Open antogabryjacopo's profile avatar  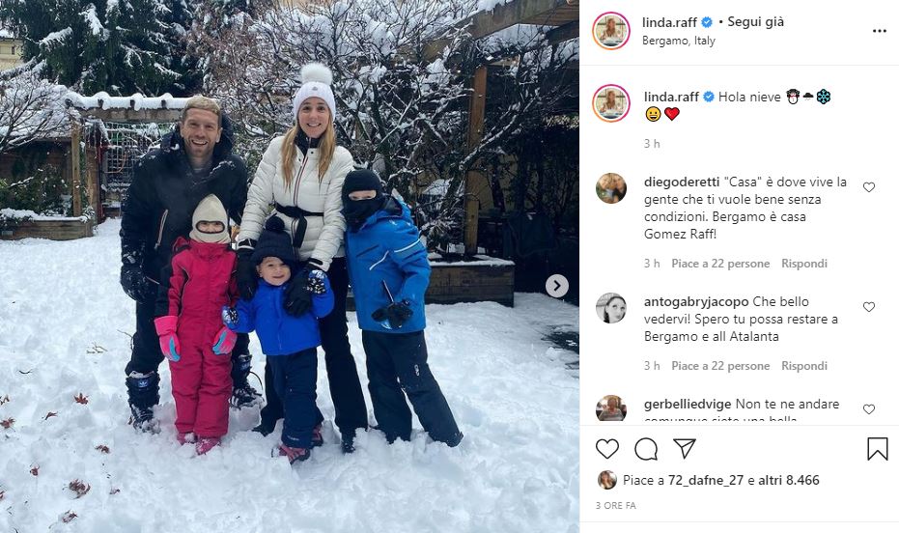(x=611, y=308)
